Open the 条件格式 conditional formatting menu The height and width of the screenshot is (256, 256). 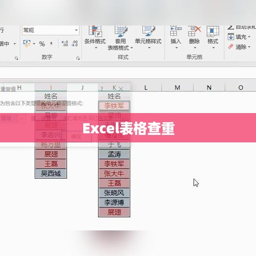[95, 37]
